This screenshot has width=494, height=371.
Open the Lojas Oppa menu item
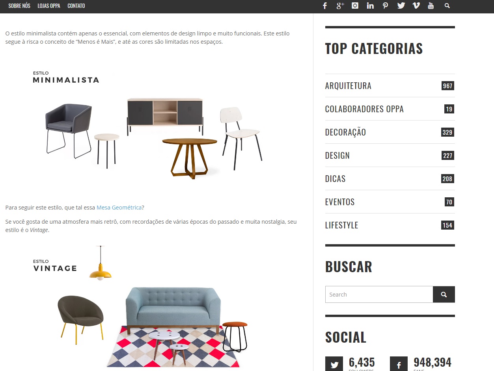[49, 6]
